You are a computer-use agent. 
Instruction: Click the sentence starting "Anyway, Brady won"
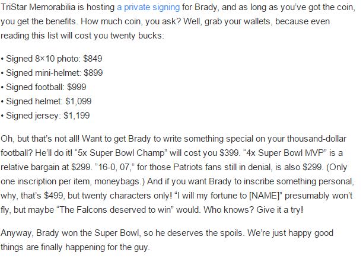tap(65, 234)
